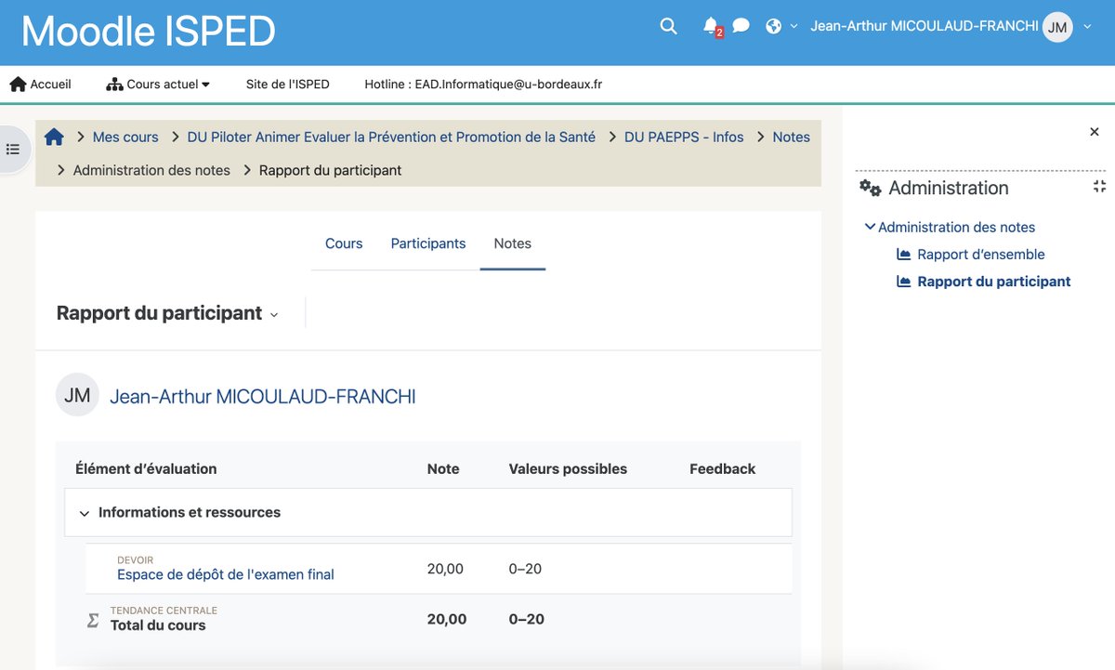This screenshot has width=1115, height=670.
Task: Open the language globe menu
Action: pos(780,26)
